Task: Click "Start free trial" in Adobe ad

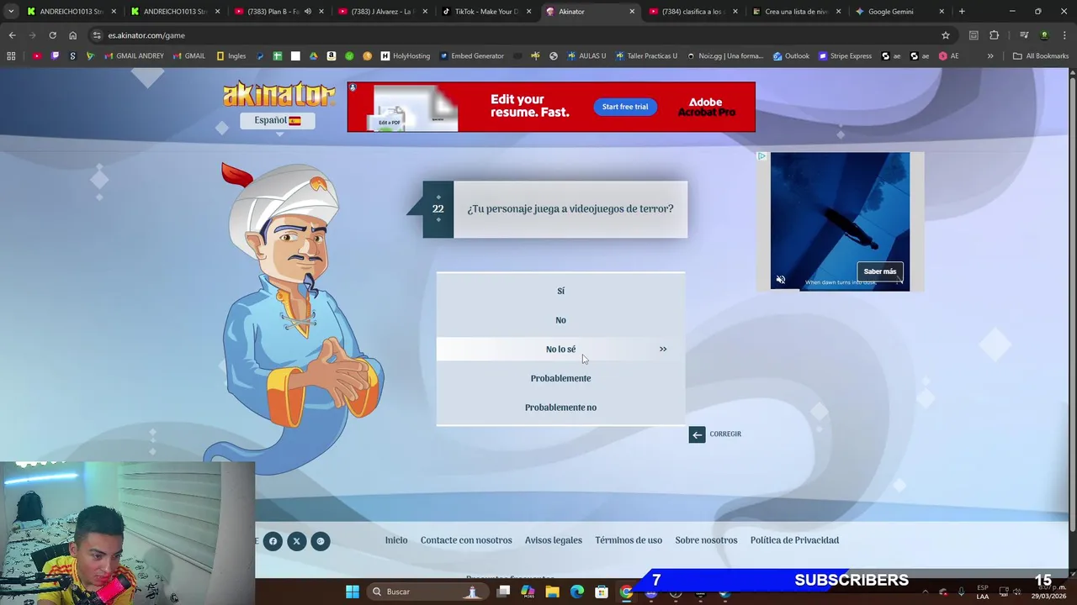Action: (625, 107)
